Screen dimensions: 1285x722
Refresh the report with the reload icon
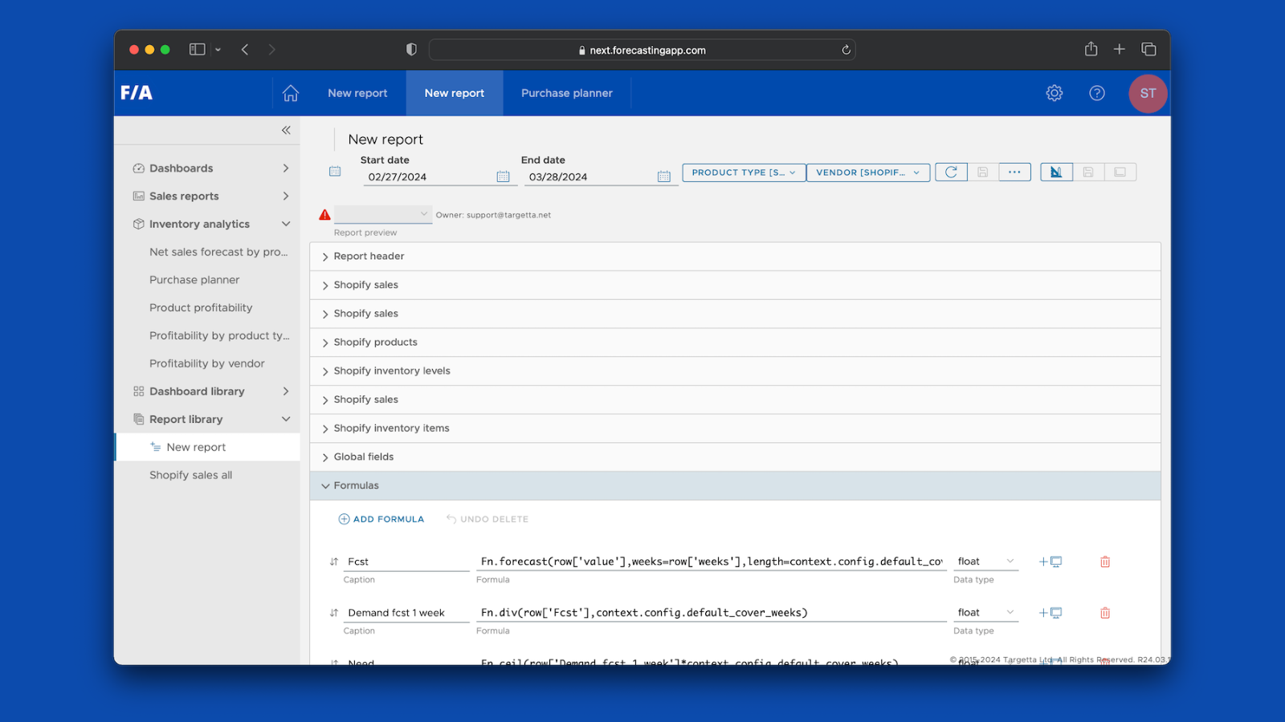(x=951, y=172)
